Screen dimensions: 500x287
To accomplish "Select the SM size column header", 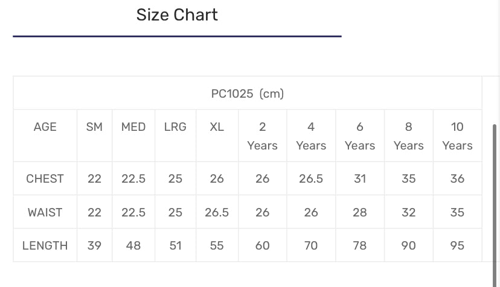I will point(94,127).
